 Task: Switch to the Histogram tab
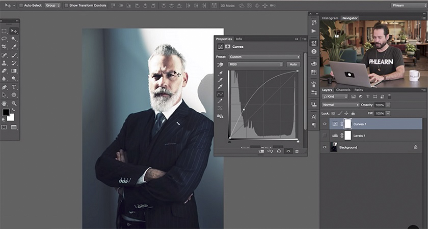(330, 18)
